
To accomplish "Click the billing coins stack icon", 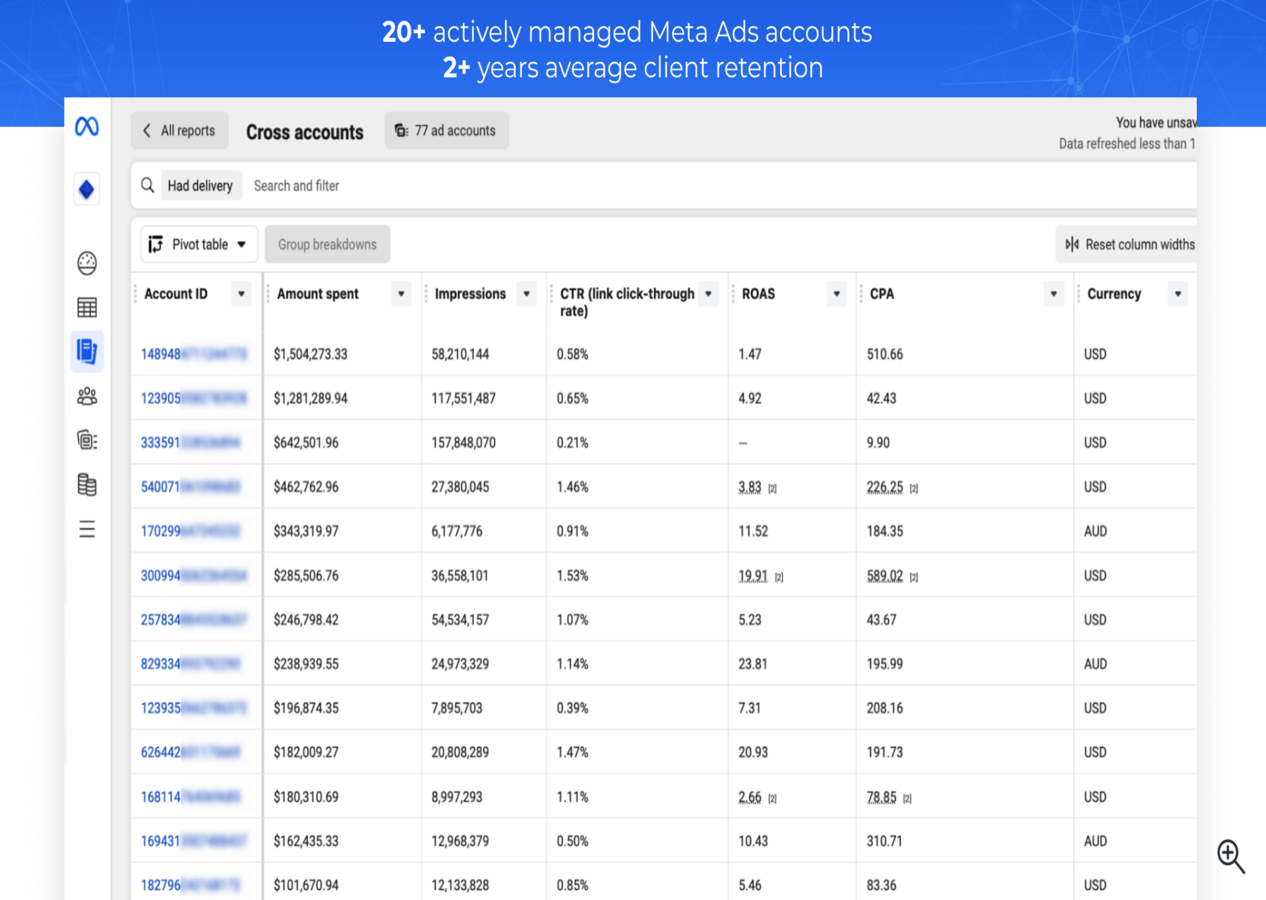I will [87, 485].
